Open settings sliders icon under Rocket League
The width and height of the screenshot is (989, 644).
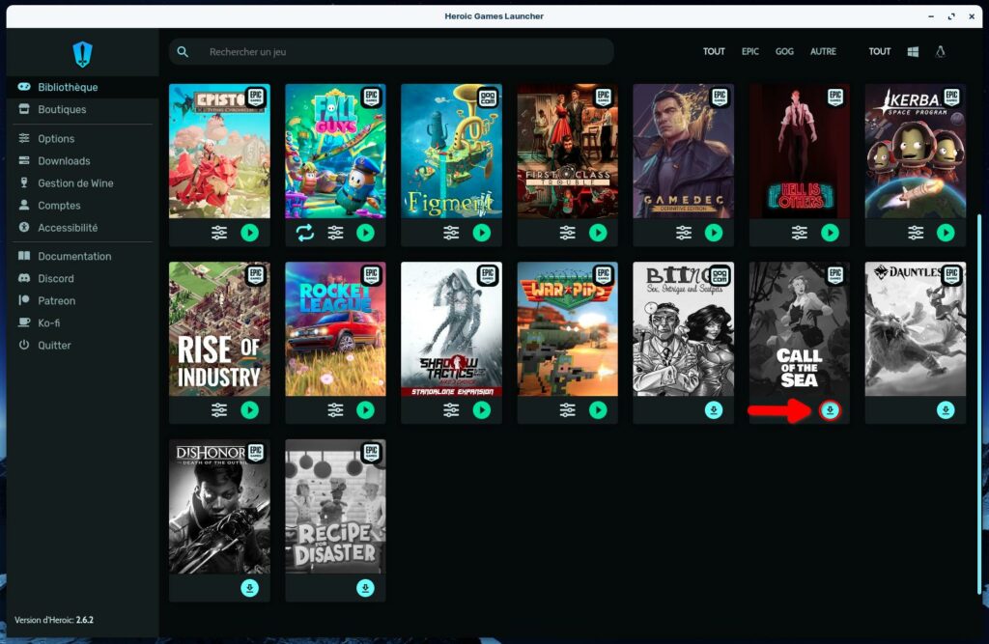(335, 410)
